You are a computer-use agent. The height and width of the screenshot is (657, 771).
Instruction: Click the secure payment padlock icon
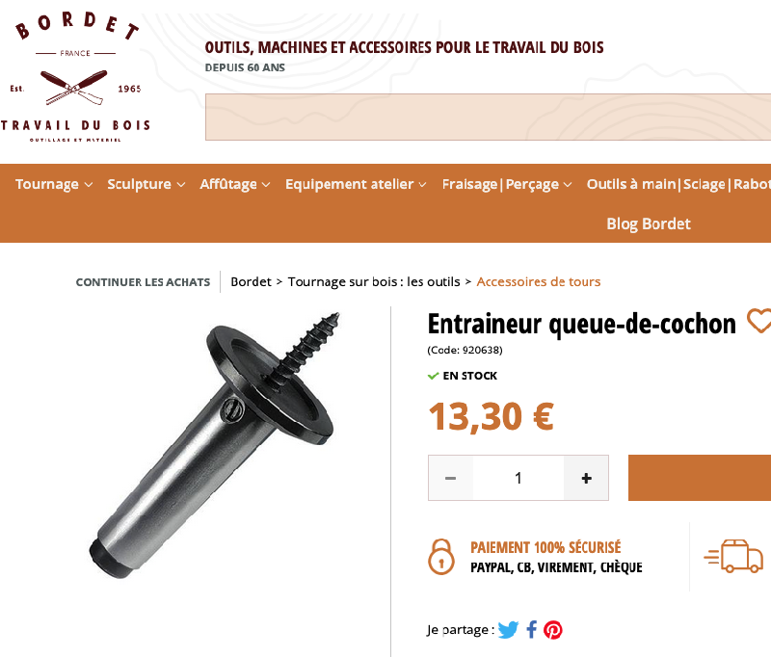[x=441, y=557]
